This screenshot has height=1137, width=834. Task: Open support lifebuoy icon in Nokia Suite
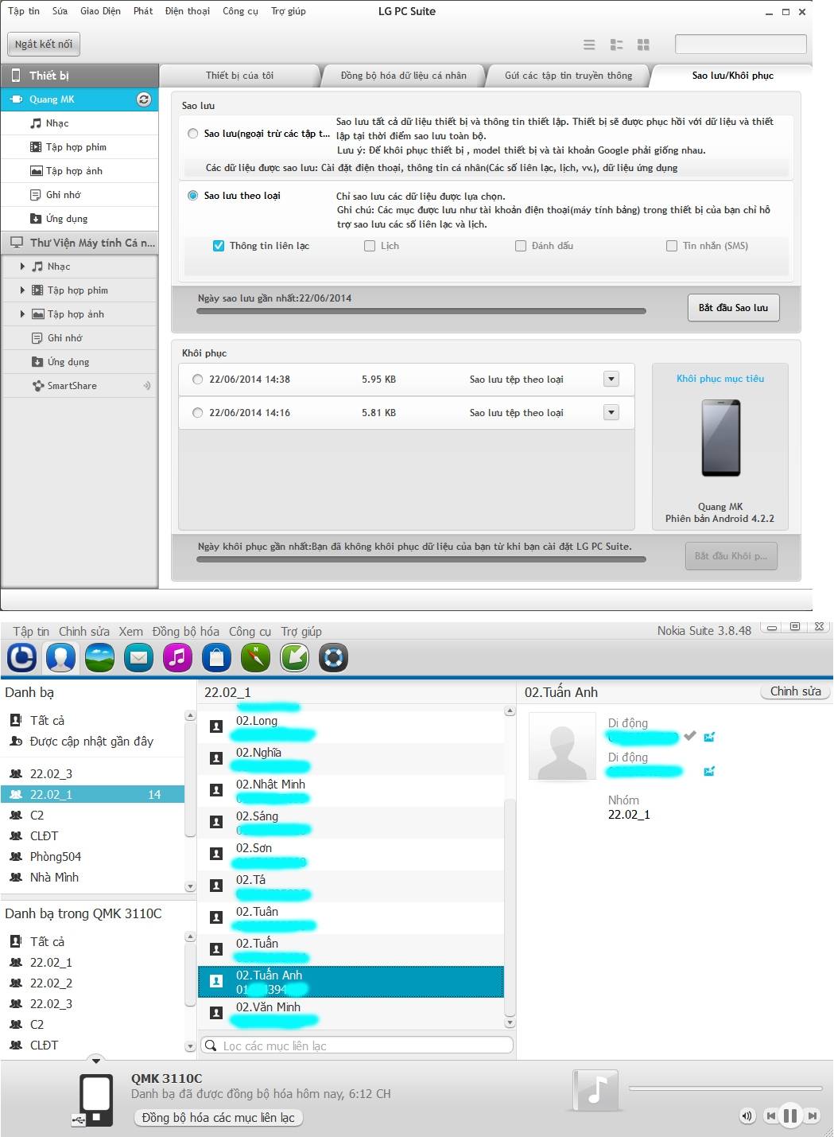(333, 657)
